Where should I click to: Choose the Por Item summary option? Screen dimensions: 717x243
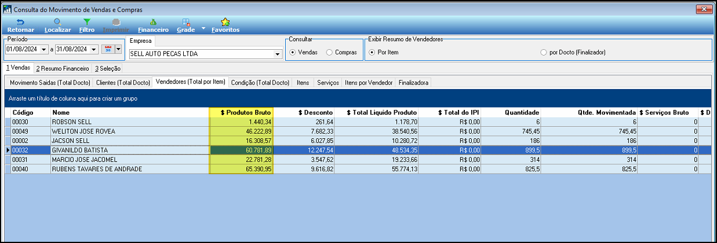tap(372, 52)
